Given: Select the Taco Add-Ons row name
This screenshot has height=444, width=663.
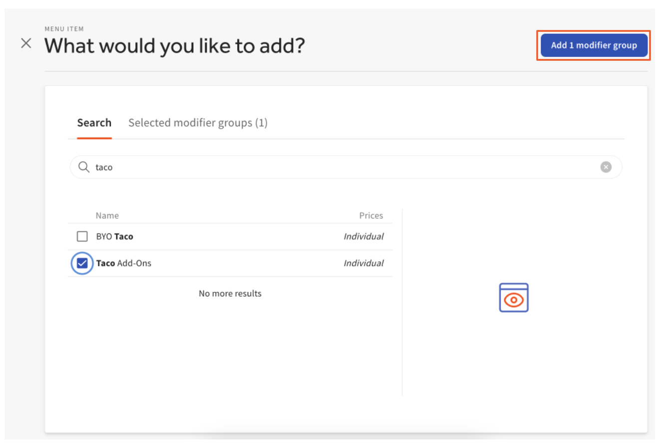Looking at the screenshot, I should [124, 263].
